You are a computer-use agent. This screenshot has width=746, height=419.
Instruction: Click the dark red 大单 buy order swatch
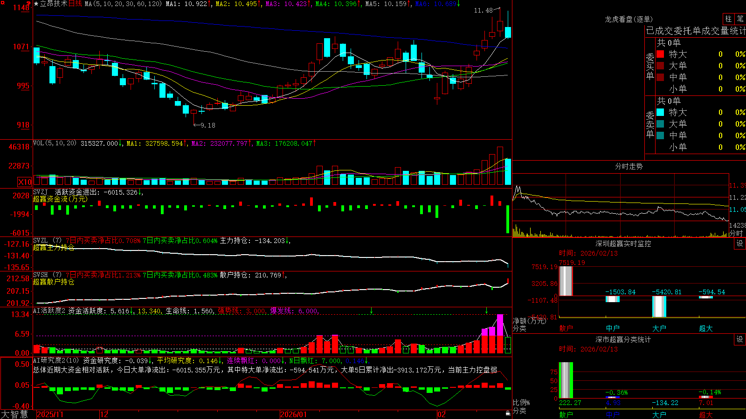pos(660,66)
